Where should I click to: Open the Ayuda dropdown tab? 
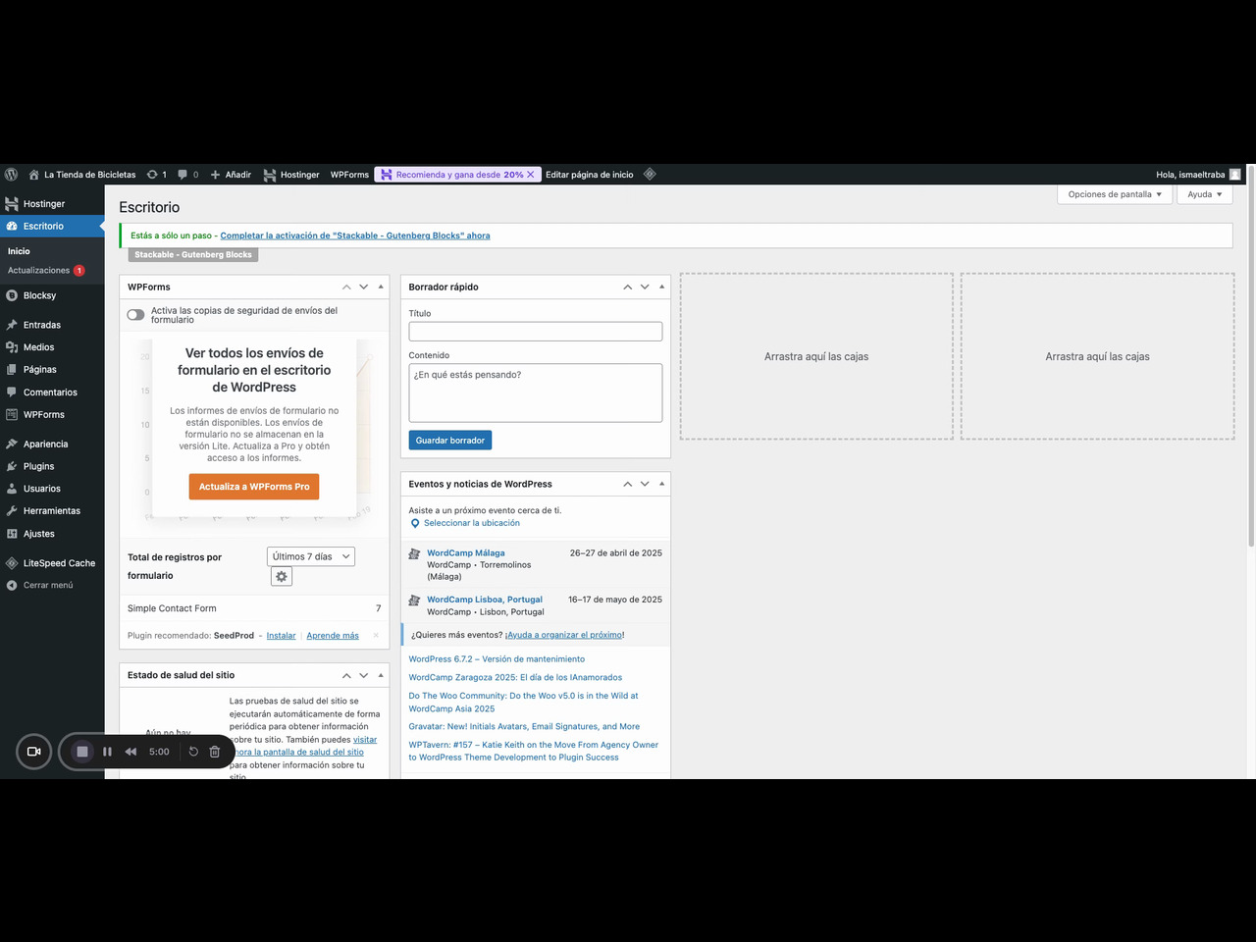pyautogui.click(x=1205, y=194)
